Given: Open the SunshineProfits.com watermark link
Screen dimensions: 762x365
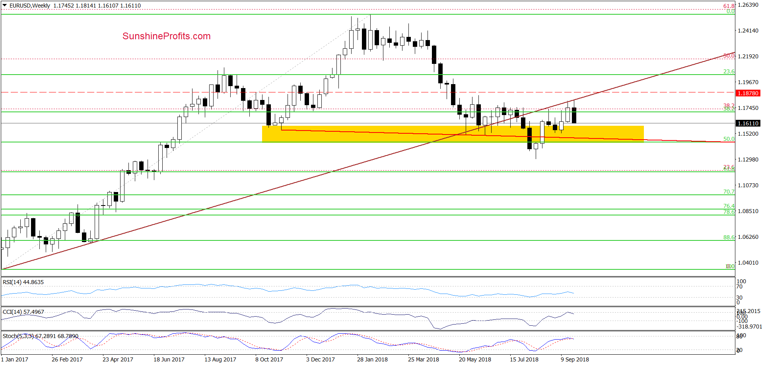Looking at the screenshot, I should pos(167,36).
